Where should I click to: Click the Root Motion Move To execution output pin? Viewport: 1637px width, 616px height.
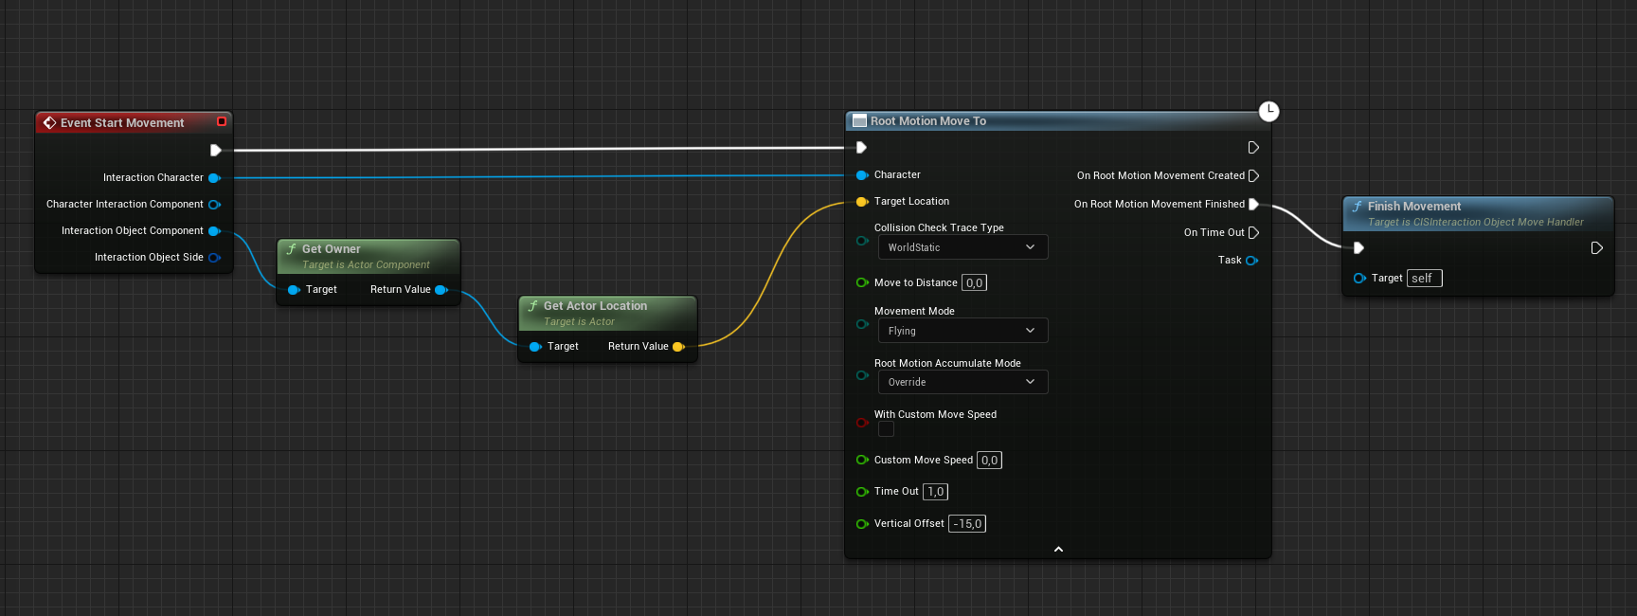point(1253,148)
